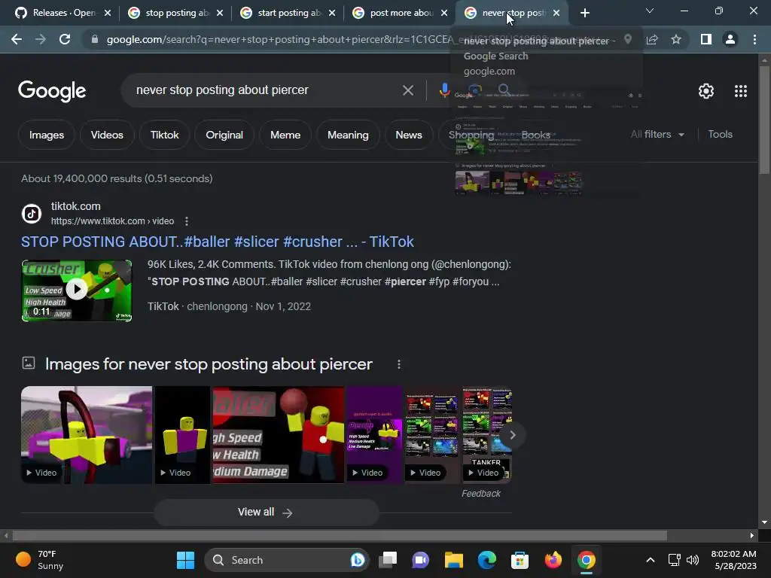The width and height of the screenshot is (771, 578).
Task: Reload the Google search page
Action: (65, 39)
